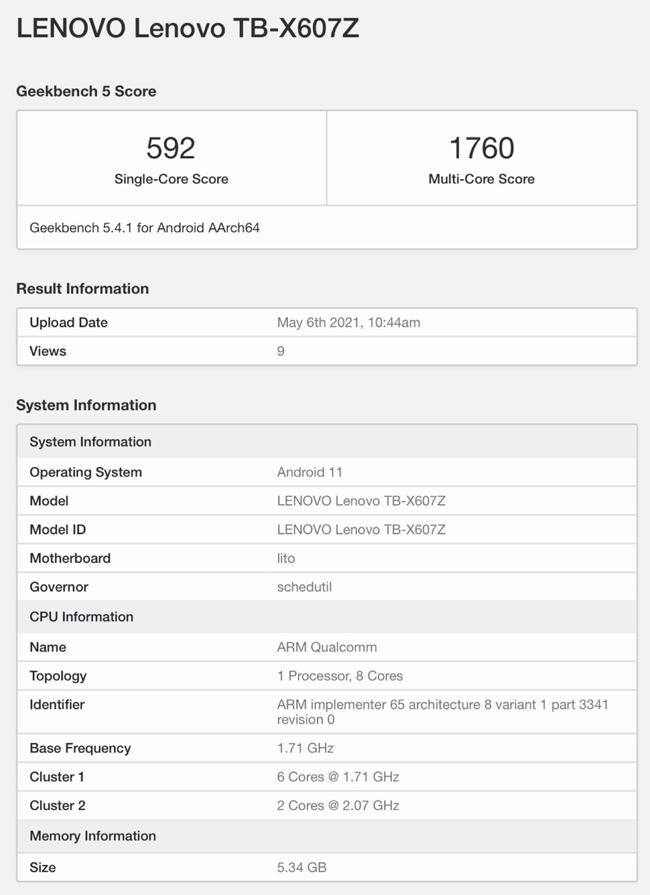Click the Android 11 operating system value
Screen dimensions: 650x895
309,472
